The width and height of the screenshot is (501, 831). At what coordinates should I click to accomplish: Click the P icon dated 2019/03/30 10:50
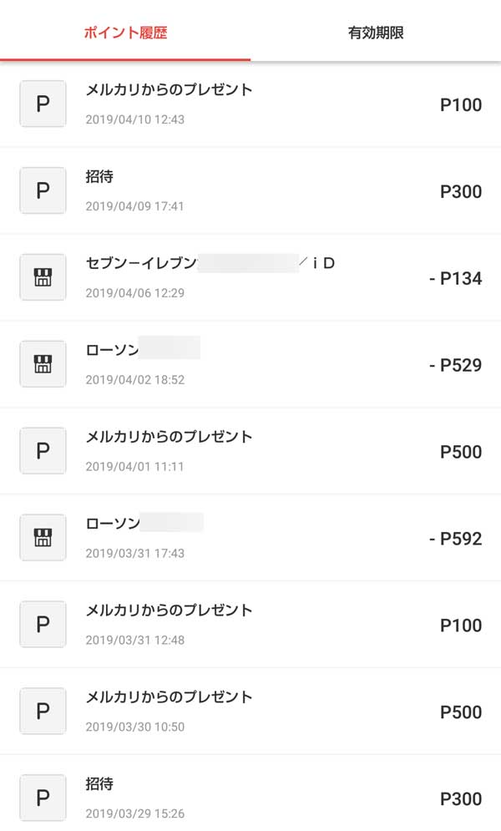pos(43,712)
